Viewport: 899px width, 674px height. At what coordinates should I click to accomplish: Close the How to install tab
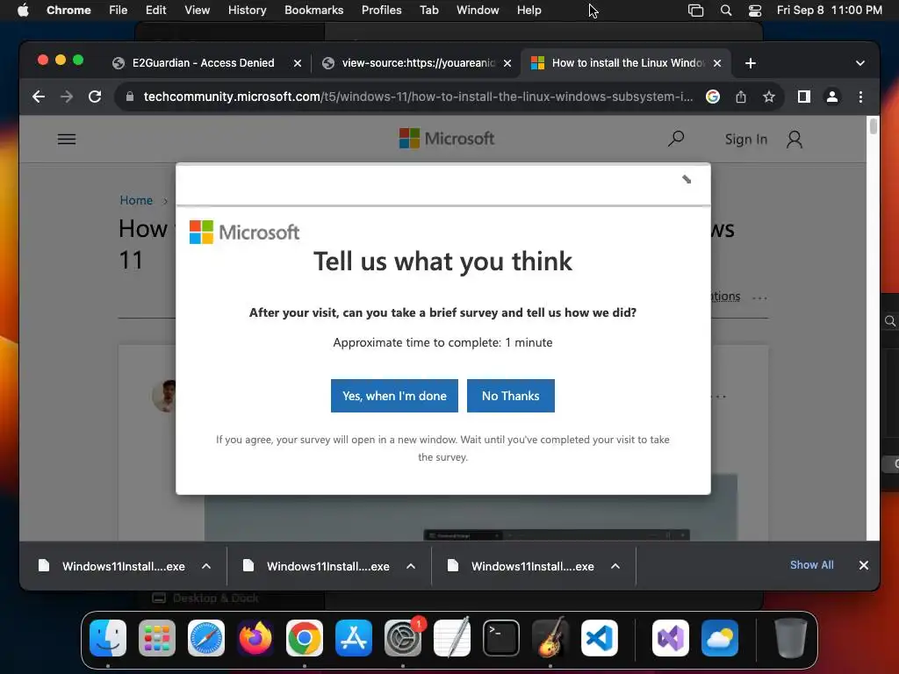[x=717, y=63]
